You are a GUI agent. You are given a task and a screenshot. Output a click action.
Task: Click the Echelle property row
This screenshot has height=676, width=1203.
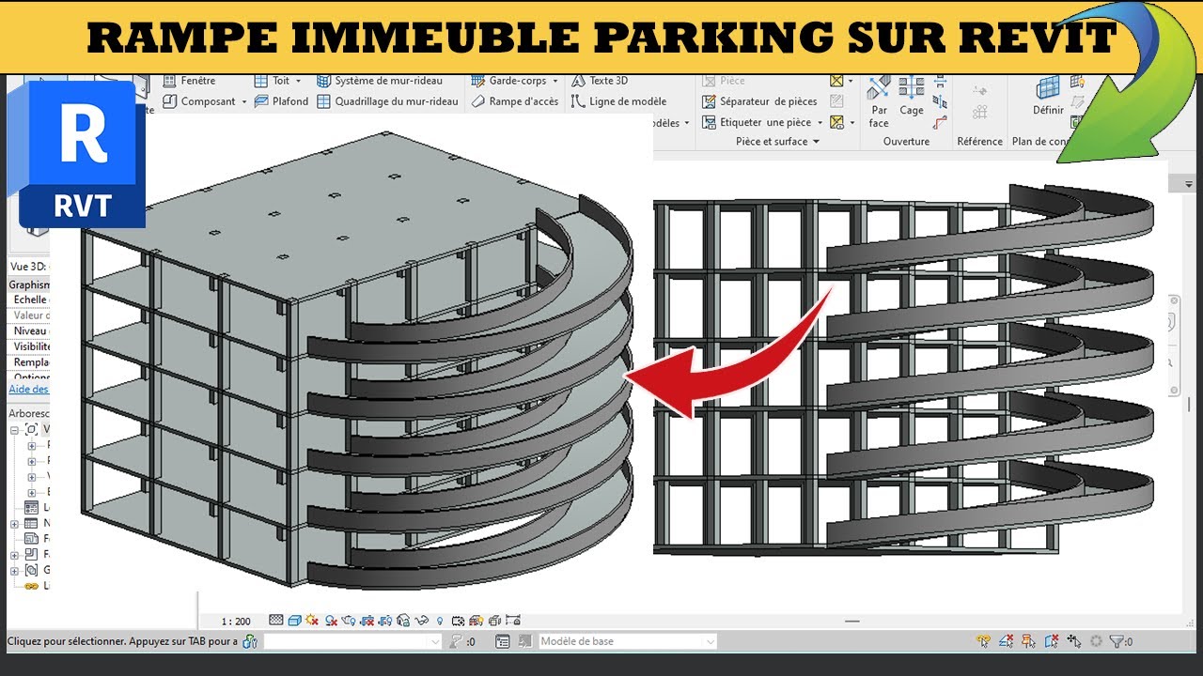[x=29, y=300]
